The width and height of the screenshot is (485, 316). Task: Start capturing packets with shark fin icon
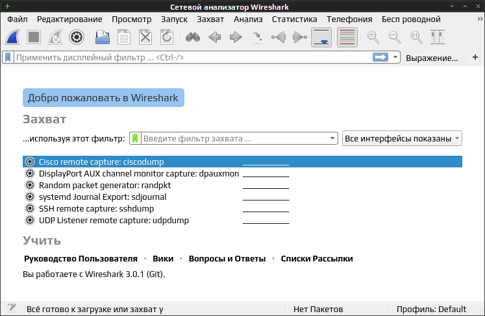[12, 38]
